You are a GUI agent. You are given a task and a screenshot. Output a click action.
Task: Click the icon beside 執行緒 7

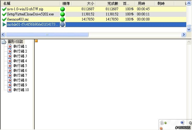(x=10, y=75)
